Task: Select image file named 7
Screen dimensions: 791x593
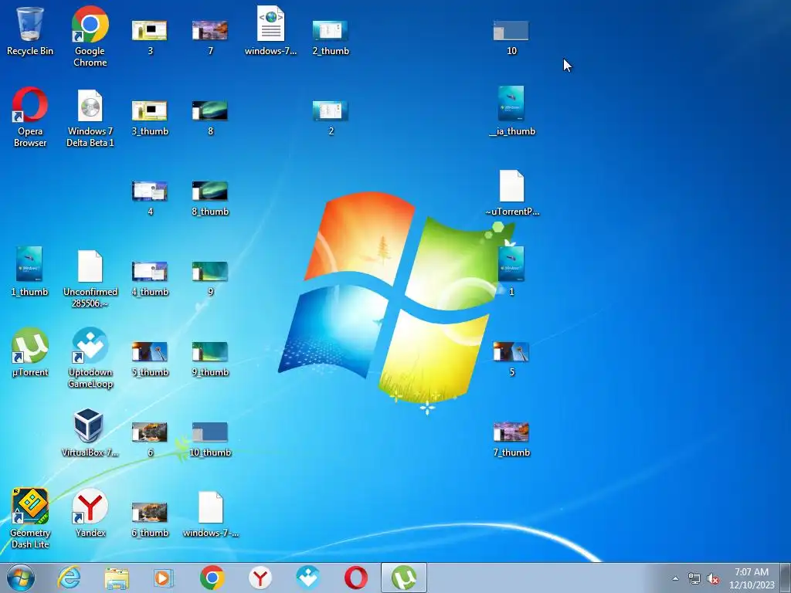Action: click(x=210, y=37)
